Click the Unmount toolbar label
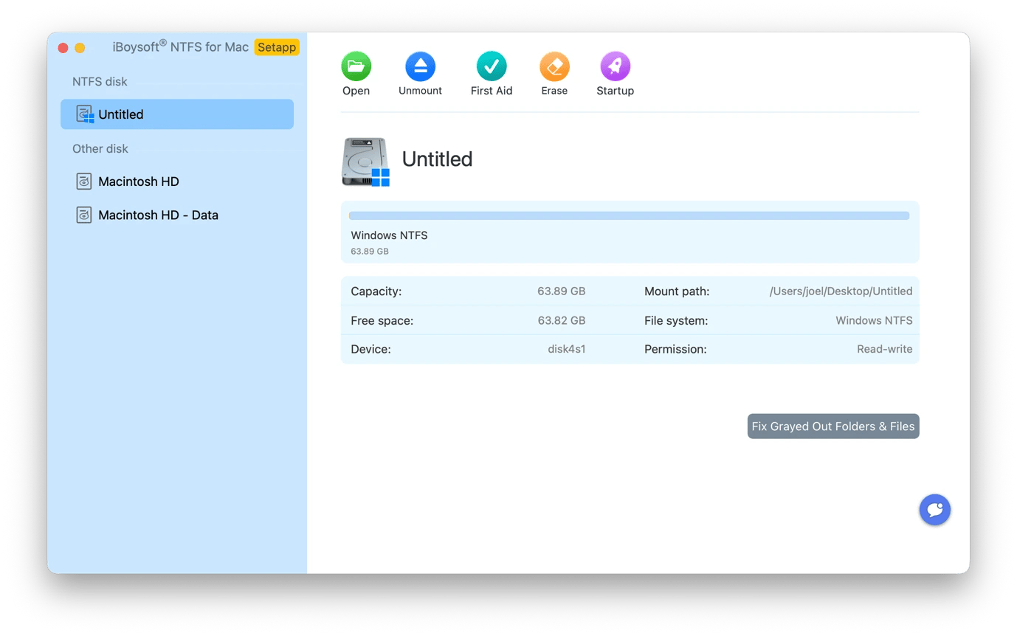 point(420,91)
